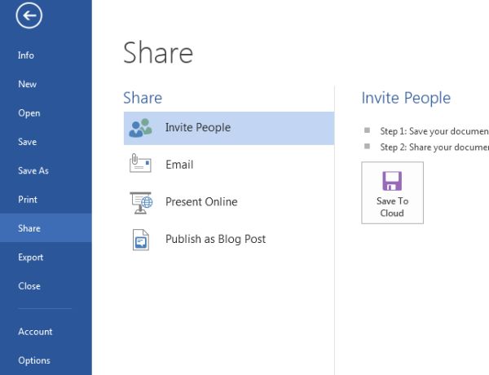Screen dimensions: 489x375
Task: Click the Step 1: Save your document text
Action: pos(434,131)
